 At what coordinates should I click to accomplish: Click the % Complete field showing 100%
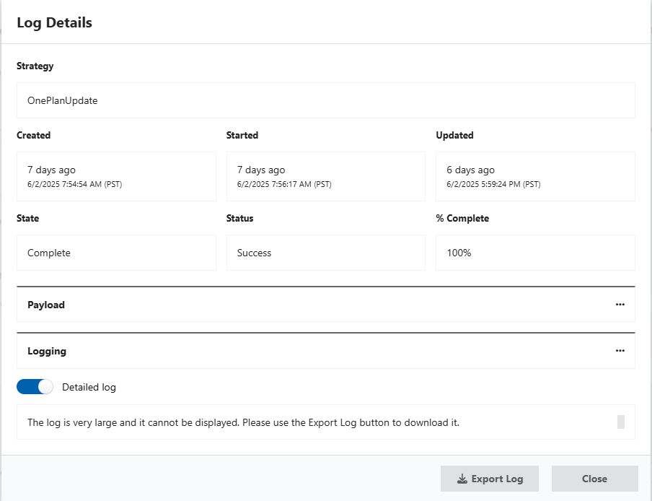pyautogui.click(x=535, y=253)
